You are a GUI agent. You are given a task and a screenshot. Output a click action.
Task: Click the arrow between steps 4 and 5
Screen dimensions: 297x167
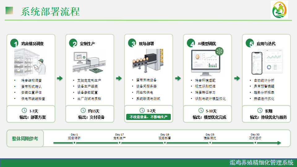click(237, 78)
